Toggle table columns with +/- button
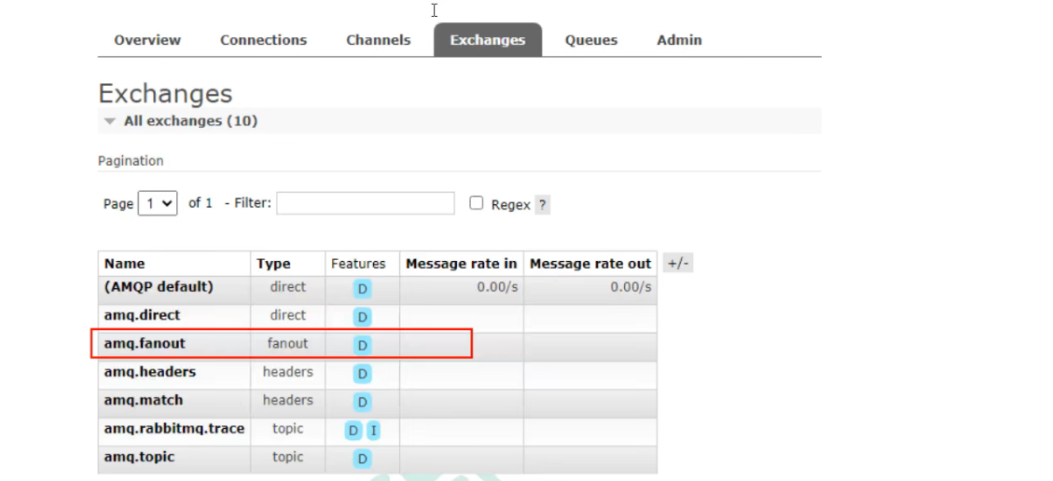Viewport: 1053px width, 481px height. [678, 263]
